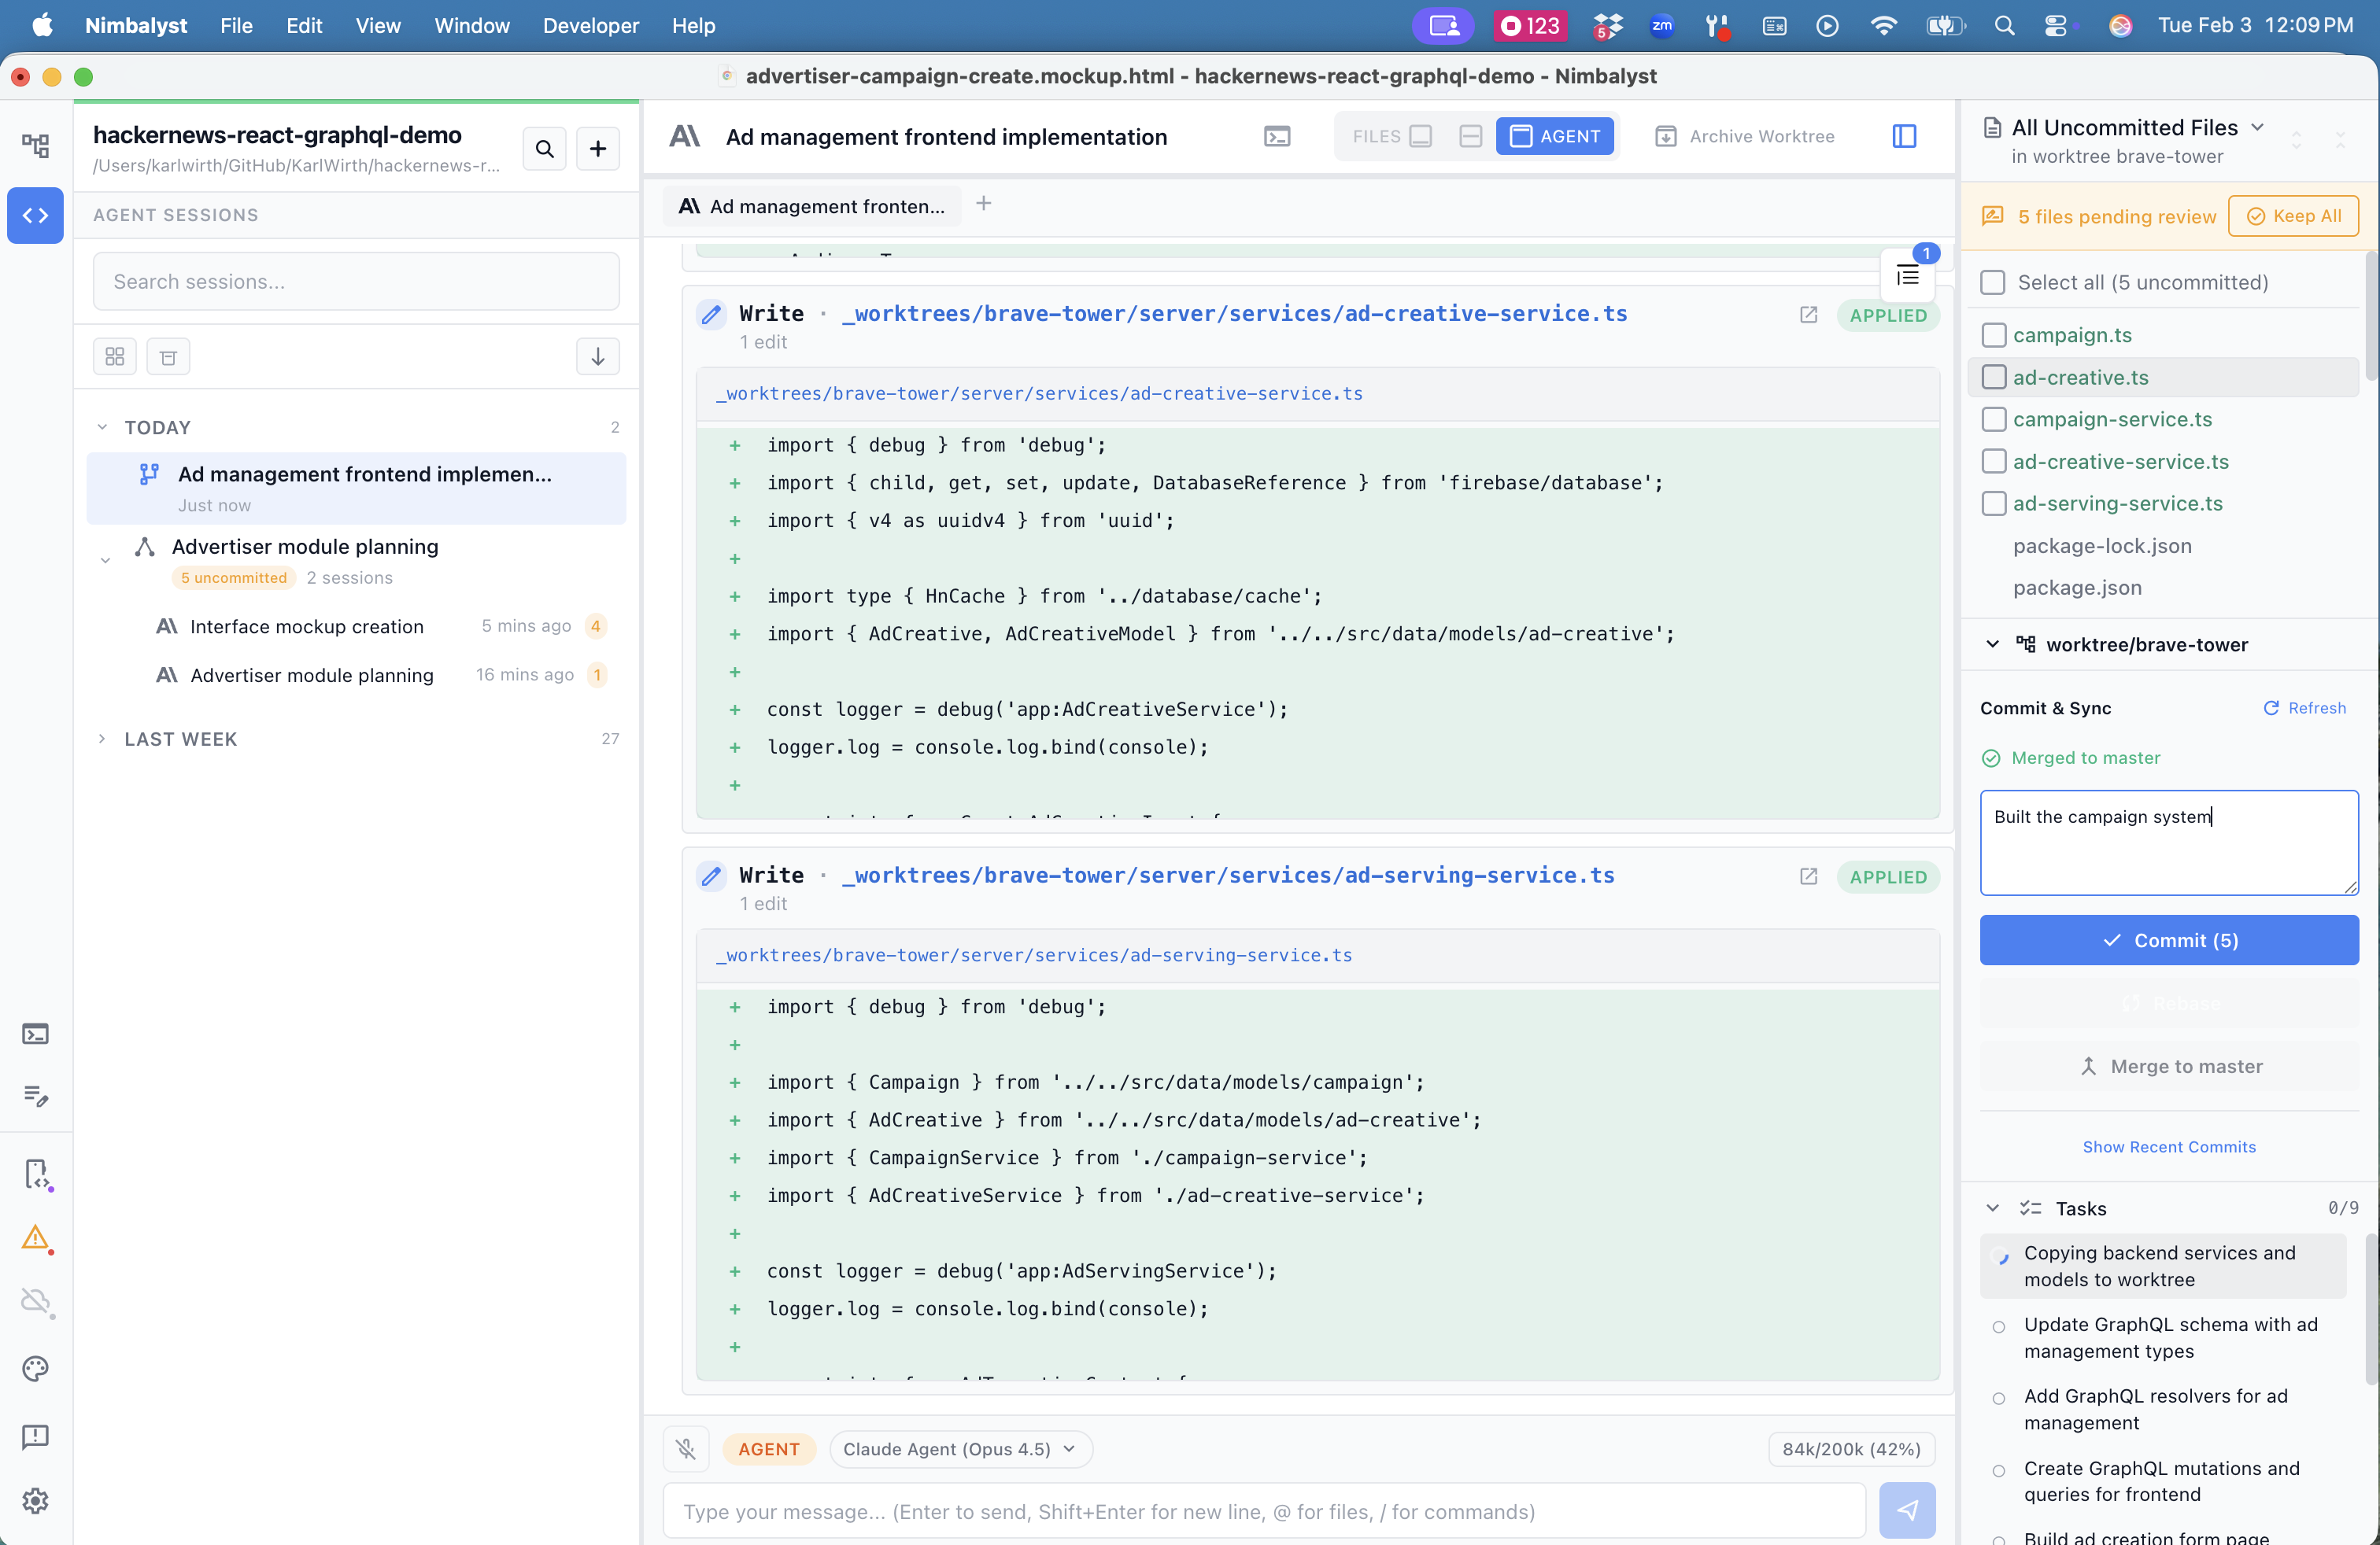Open terminal icon beside session title
The image size is (2380, 1545).
pyautogui.click(x=1277, y=137)
